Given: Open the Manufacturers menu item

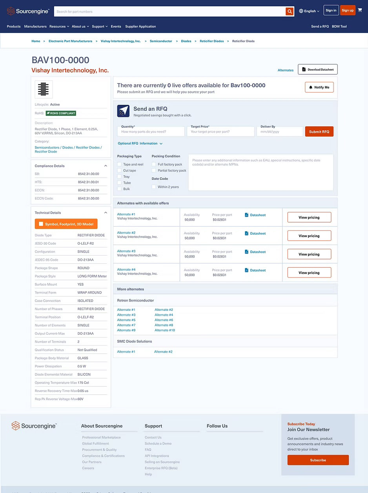Looking at the screenshot, I should [35, 26].
